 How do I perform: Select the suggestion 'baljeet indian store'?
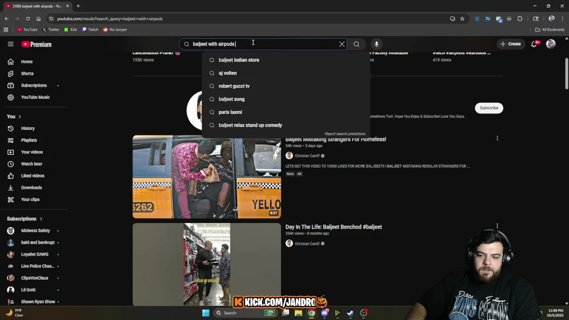286,60
